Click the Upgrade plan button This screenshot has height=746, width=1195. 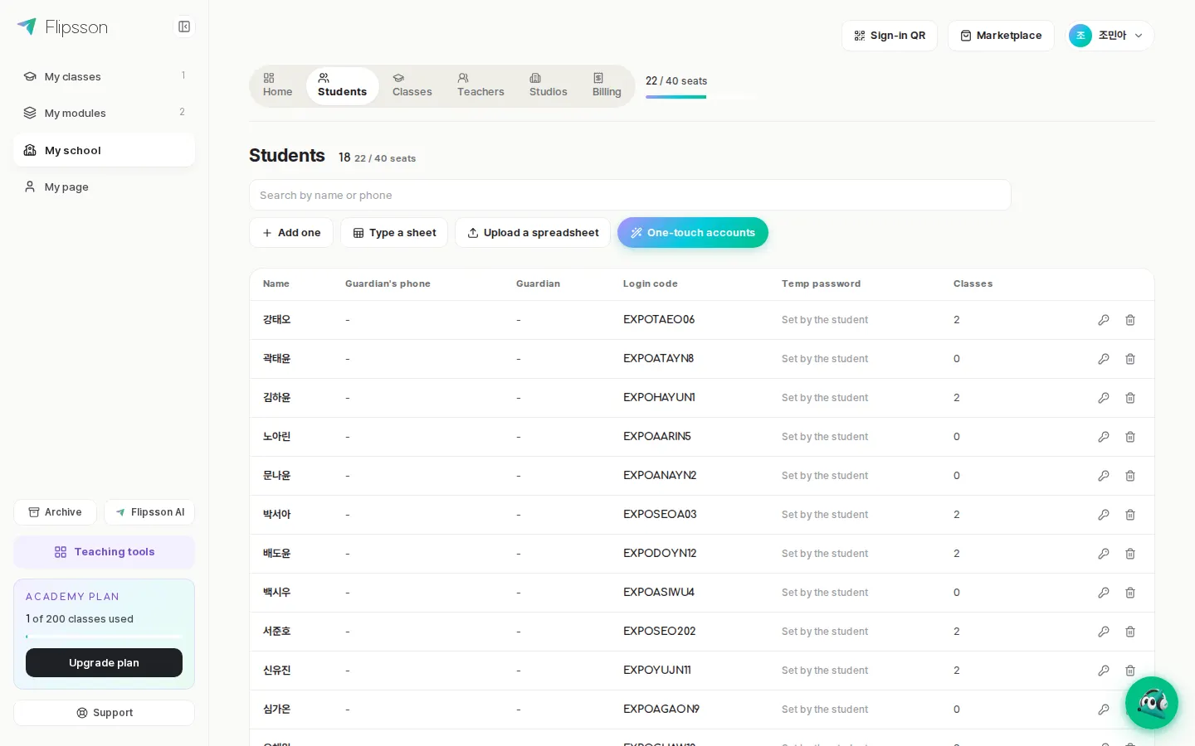coord(104,663)
